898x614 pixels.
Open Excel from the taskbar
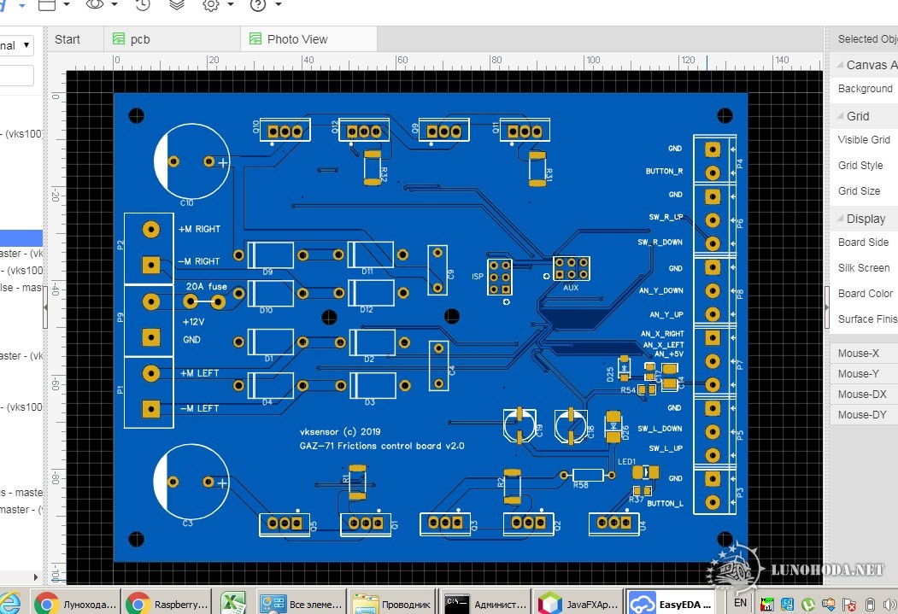(234, 603)
